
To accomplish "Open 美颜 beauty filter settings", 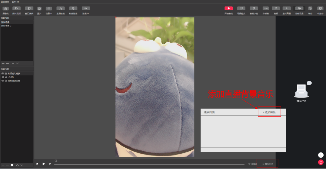I will tap(276, 10).
